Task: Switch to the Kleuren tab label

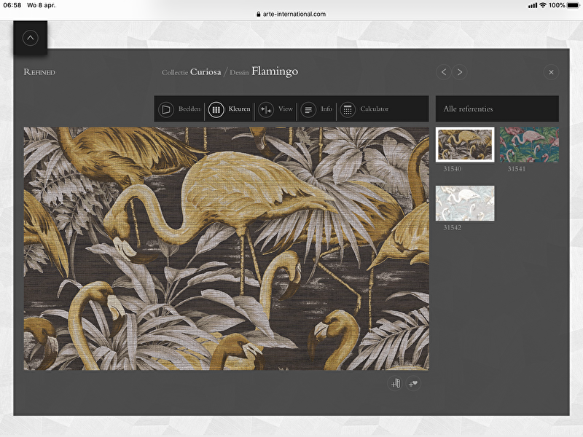Action: coord(240,109)
